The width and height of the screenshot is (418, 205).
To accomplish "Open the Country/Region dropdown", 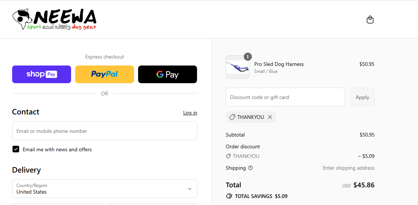I will (x=105, y=188).
